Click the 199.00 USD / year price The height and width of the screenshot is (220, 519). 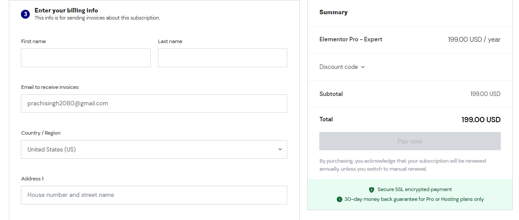[475, 40]
